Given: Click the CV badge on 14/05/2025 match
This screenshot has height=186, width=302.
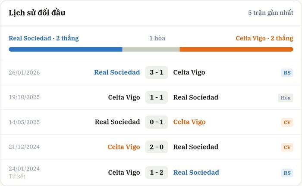Looking at the screenshot, I should [287, 122].
